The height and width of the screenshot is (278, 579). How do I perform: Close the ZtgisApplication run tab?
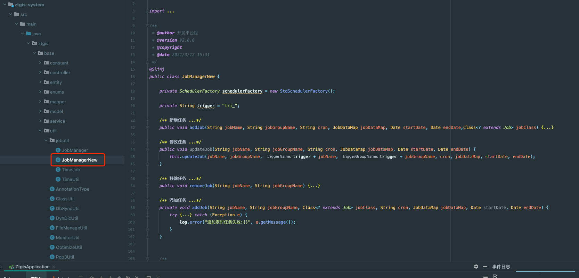tap(54, 267)
